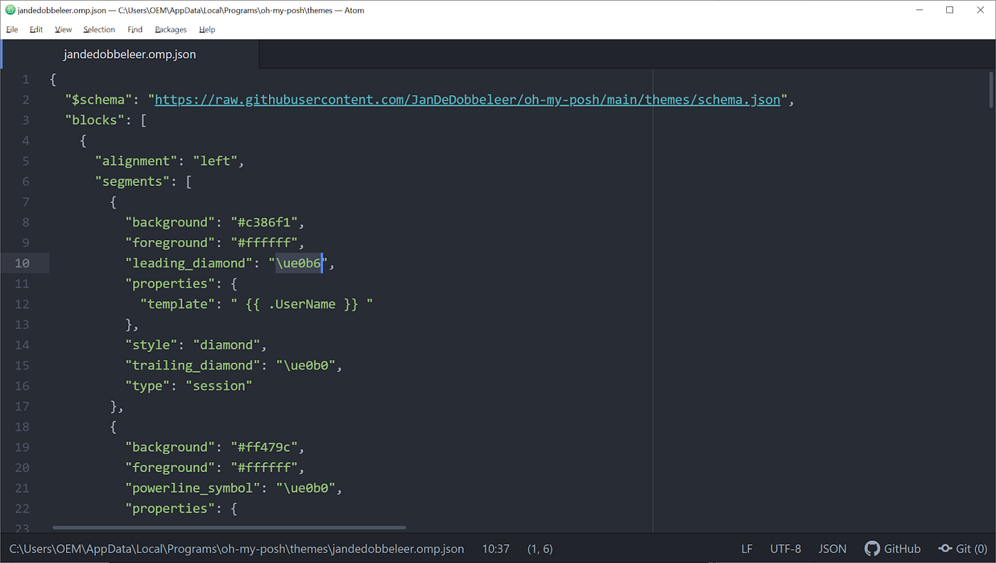Open the Edit menu
The image size is (996, 563).
coord(36,29)
